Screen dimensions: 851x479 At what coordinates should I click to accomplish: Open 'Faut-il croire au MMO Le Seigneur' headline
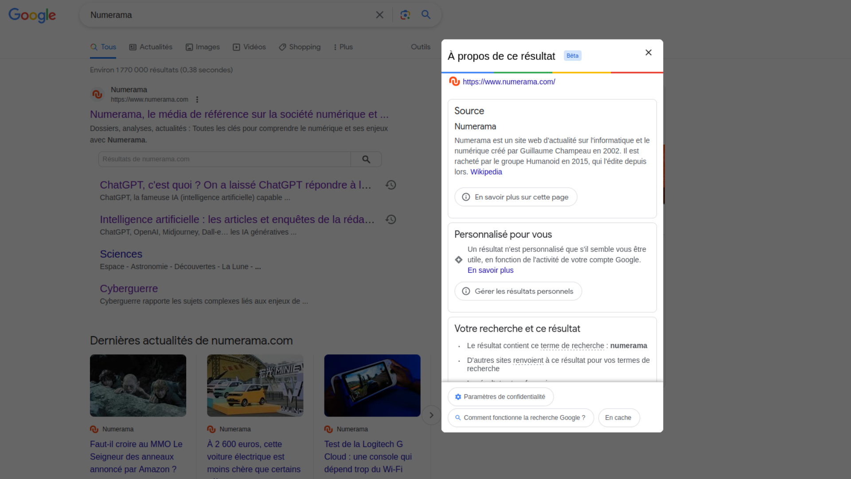(136, 457)
